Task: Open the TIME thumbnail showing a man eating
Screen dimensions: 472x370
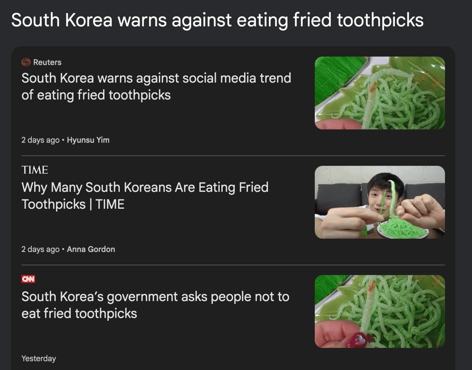Action: coord(380,202)
